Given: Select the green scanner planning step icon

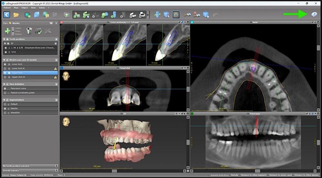Looking at the screenshot, I should [86, 15].
